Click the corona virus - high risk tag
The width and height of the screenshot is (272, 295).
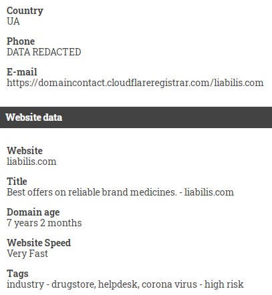pos(192,284)
